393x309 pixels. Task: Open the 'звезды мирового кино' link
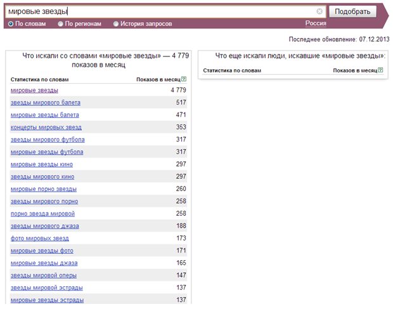tap(42, 176)
